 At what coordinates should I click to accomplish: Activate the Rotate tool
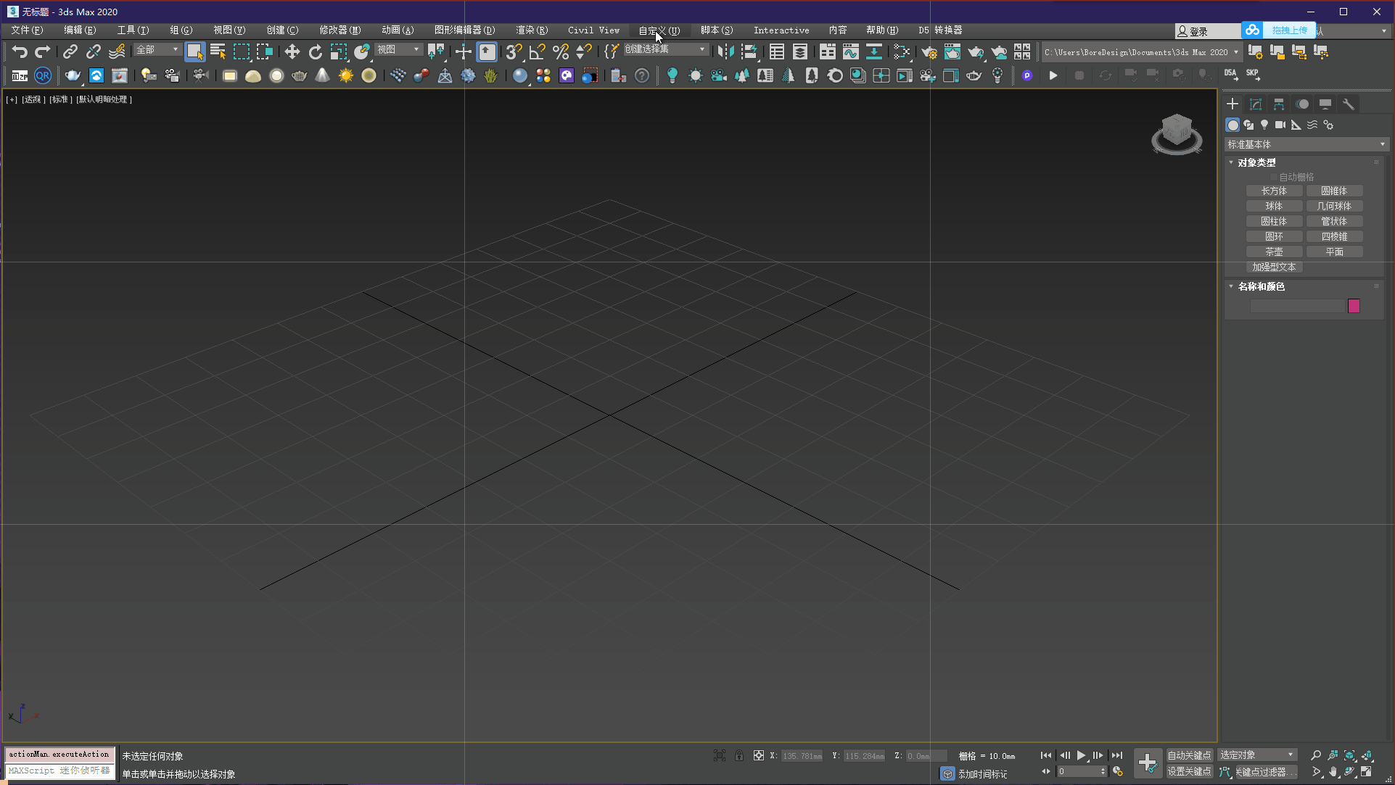coord(315,51)
